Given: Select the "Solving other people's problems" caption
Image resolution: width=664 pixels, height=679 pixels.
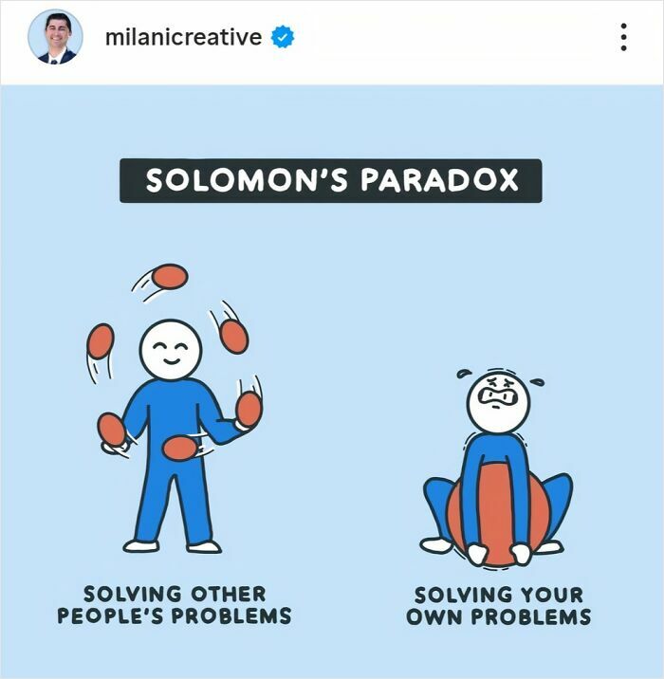Looking at the screenshot, I should click(175, 605).
